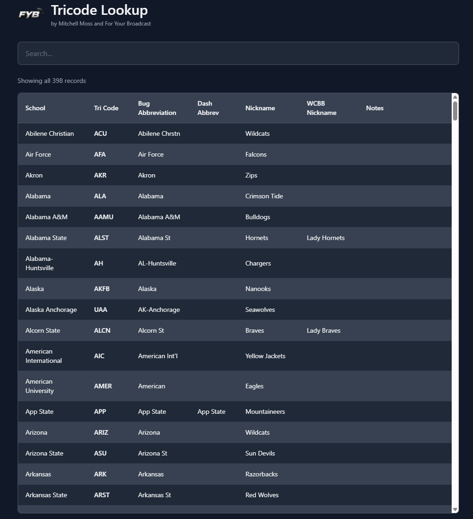Viewport: 473px width, 519px height.
Task: Click the AK-Anchorage bug abbreviation
Action: (x=159, y=310)
